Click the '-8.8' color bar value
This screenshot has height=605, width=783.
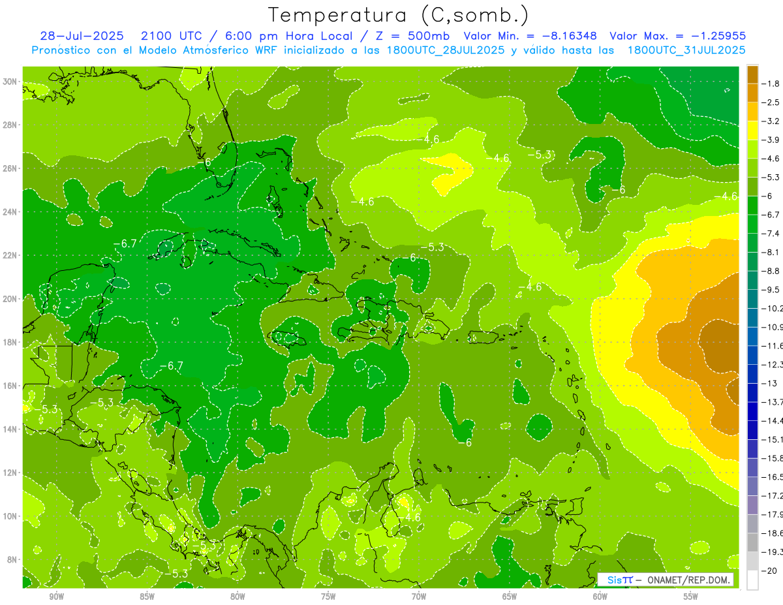point(771,271)
